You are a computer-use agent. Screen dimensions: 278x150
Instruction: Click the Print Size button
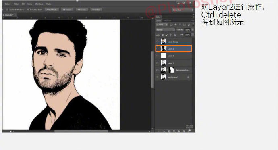(x=96, y=10)
